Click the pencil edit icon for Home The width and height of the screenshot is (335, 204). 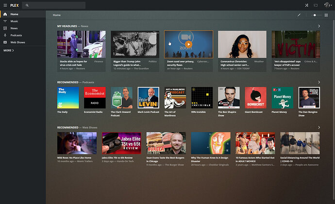[299, 15]
